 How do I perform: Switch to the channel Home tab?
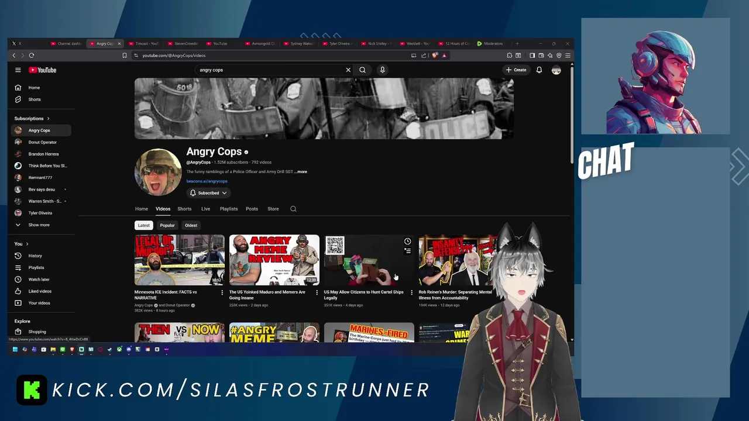click(x=142, y=209)
